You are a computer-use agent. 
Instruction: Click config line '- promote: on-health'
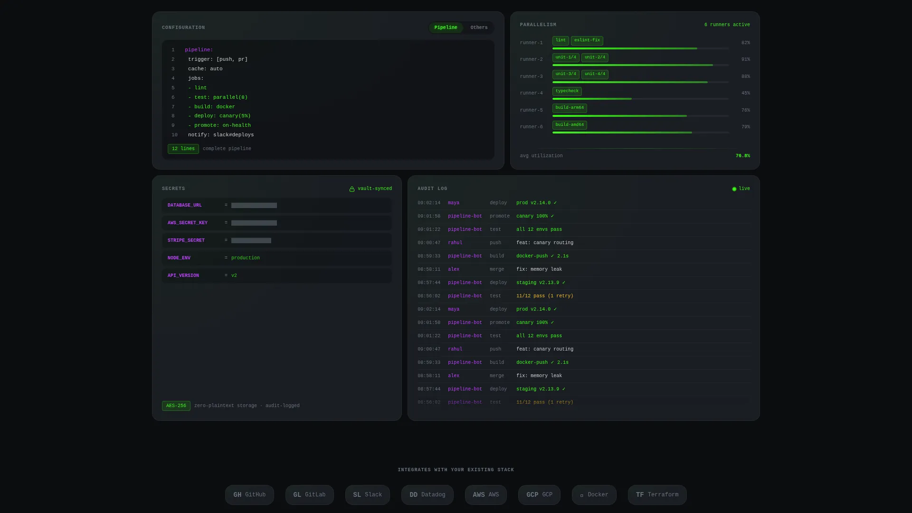pos(219,125)
